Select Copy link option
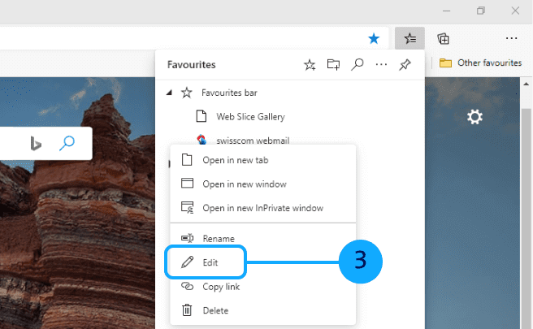 220,286
